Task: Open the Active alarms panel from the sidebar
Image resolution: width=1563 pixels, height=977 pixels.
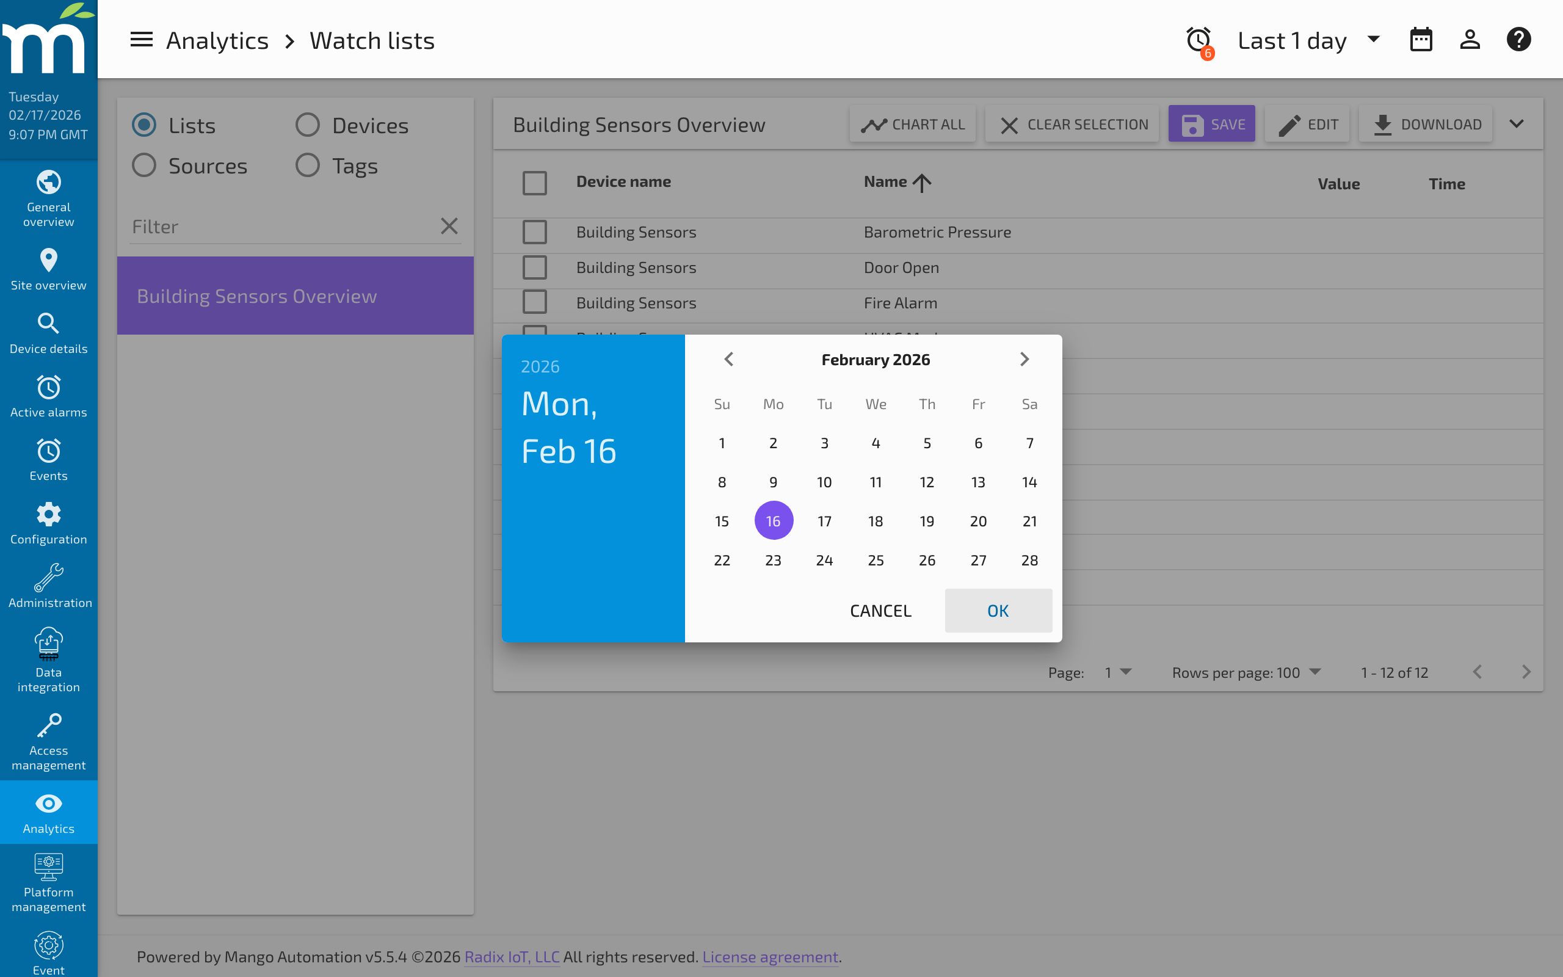Action: (48, 396)
